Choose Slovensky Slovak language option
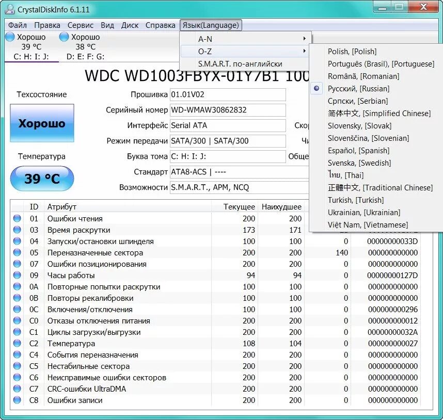Screen dimensions: 443x420 (x=376, y=125)
